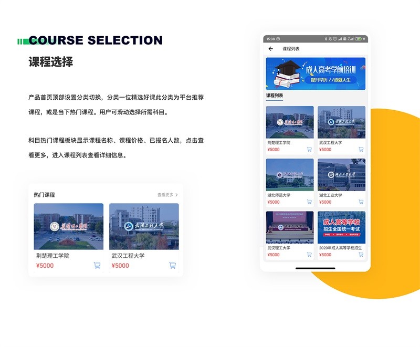The image size is (420, 347).
Task: Click 武汉工程大学 cart icon in 热门课程 card
Action: point(172,265)
